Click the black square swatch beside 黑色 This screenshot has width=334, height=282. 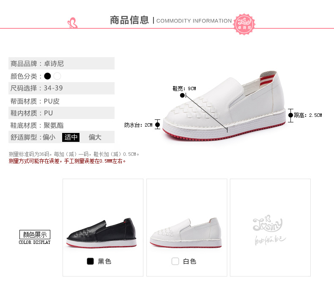[90, 261]
